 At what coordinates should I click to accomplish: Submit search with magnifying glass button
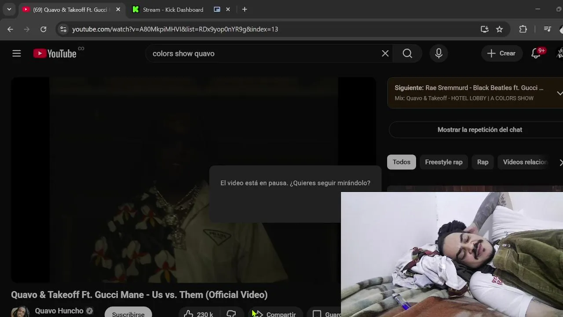pos(408,53)
